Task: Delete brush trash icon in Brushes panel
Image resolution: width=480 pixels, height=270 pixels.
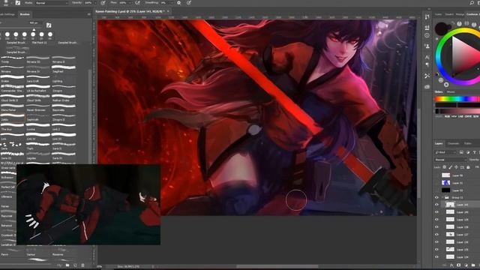Action: (82, 265)
